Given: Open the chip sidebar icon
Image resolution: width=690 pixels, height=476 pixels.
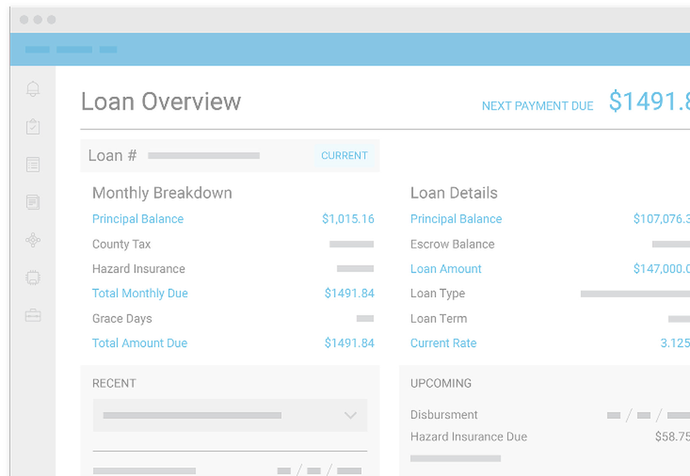Looking at the screenshot, I should [x=32, y=277].
